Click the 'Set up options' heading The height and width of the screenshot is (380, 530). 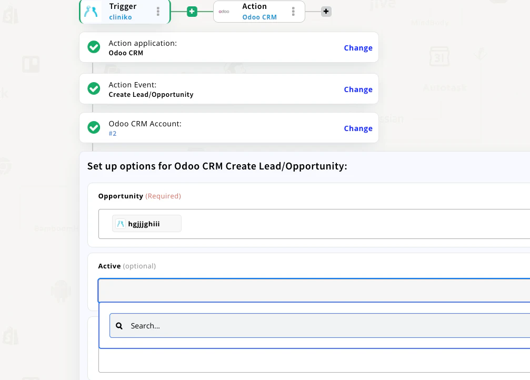click(x=217, y=166)
